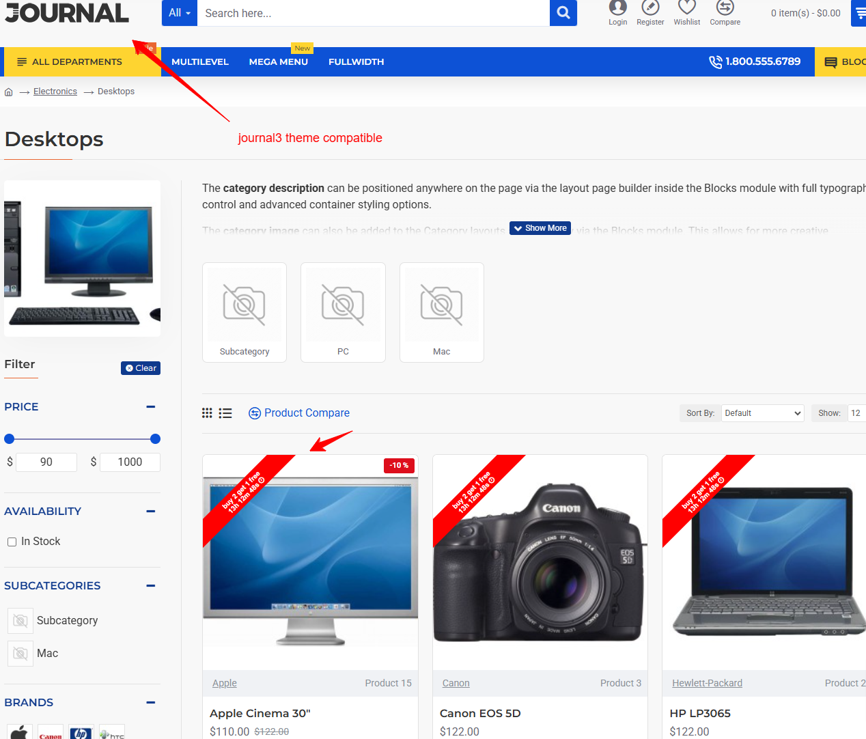Click the home breadcrumb icon
The width and height of the screenshot is (866, 739).
(9, 92)
